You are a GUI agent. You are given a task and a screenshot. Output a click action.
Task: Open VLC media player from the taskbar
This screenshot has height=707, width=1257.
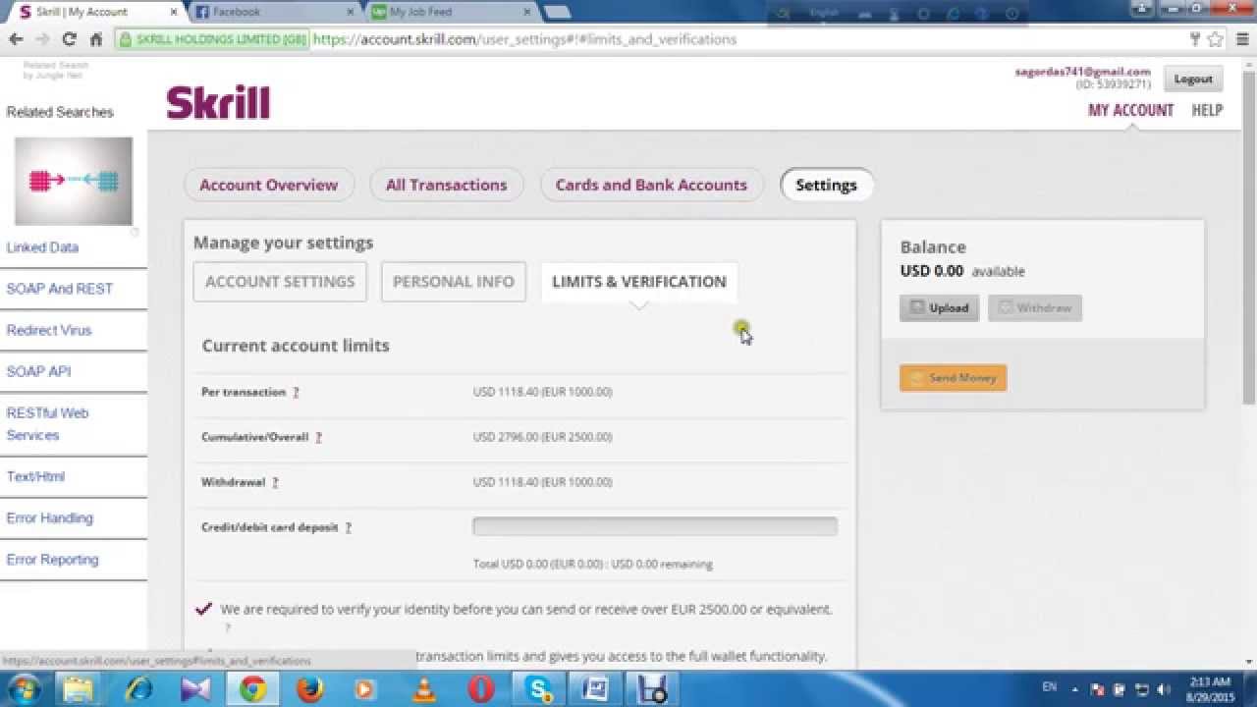click(424, 689)
